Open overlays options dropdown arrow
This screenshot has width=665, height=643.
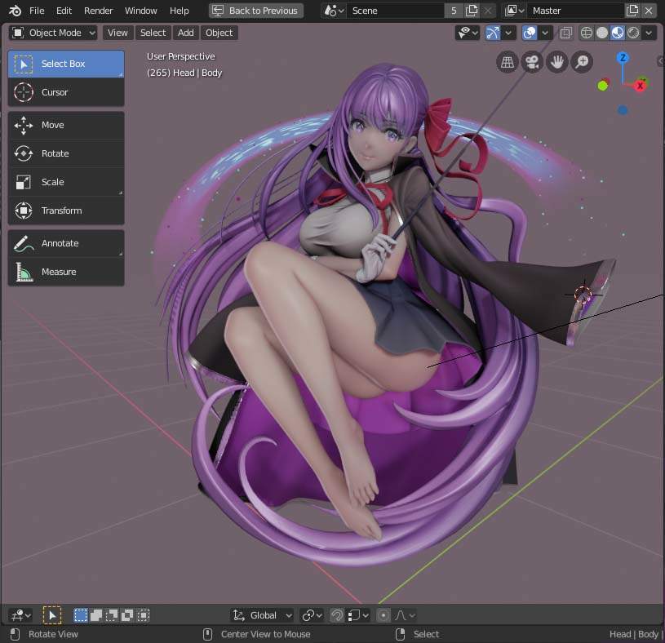click(x=545, y=33)
